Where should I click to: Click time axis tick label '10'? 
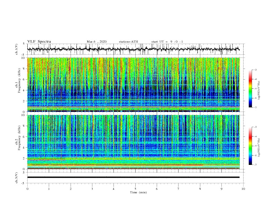[x=243, y=189]
